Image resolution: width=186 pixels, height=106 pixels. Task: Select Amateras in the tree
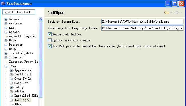pos(16,23)
